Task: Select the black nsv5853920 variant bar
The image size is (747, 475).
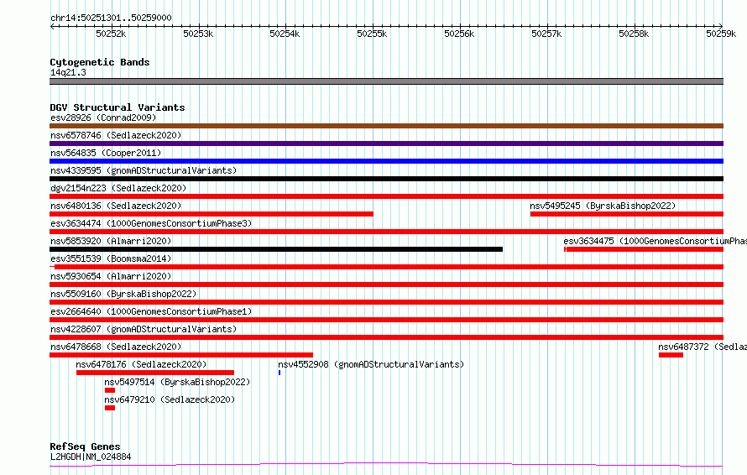Action: pyautogui.click(x=276, y=249)
